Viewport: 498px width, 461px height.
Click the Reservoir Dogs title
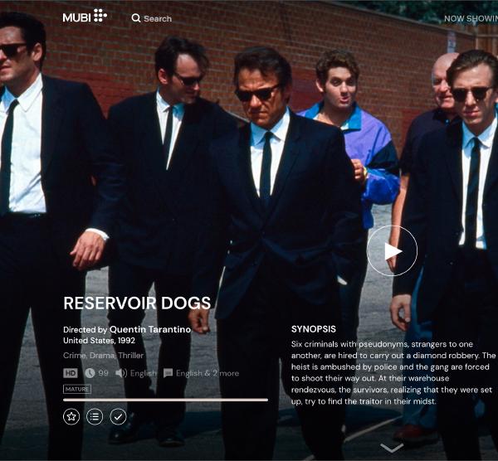(x=137, y=303)
